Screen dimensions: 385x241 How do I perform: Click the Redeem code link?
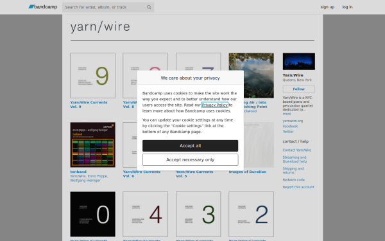[294, 180]
